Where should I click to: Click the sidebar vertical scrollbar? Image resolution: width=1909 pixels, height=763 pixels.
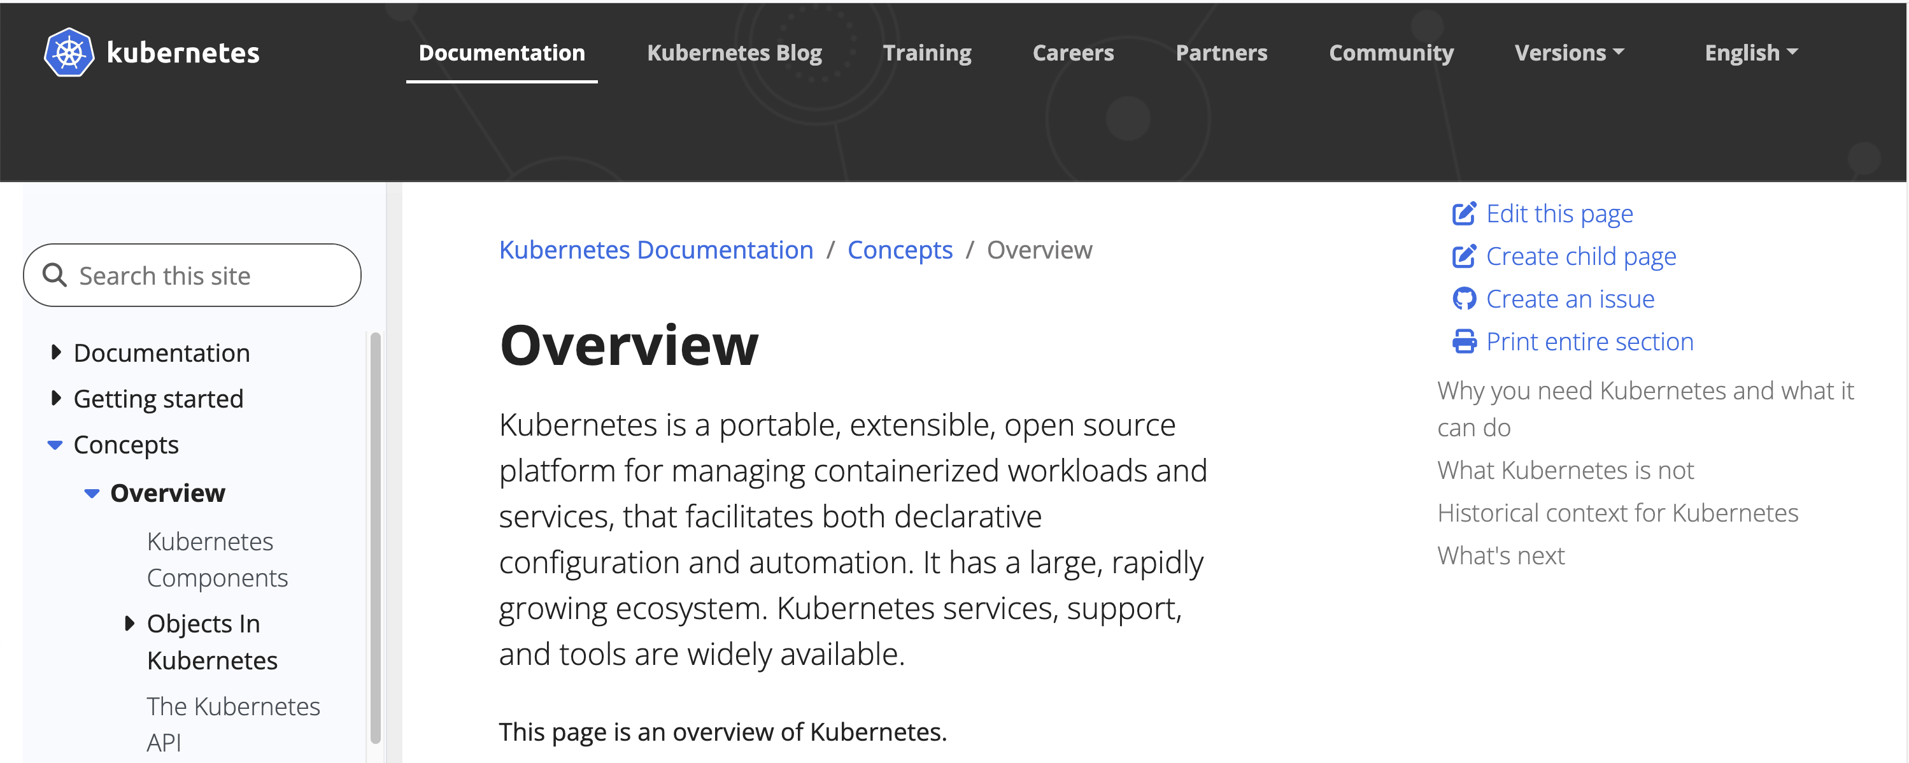[x=376, y=538]
